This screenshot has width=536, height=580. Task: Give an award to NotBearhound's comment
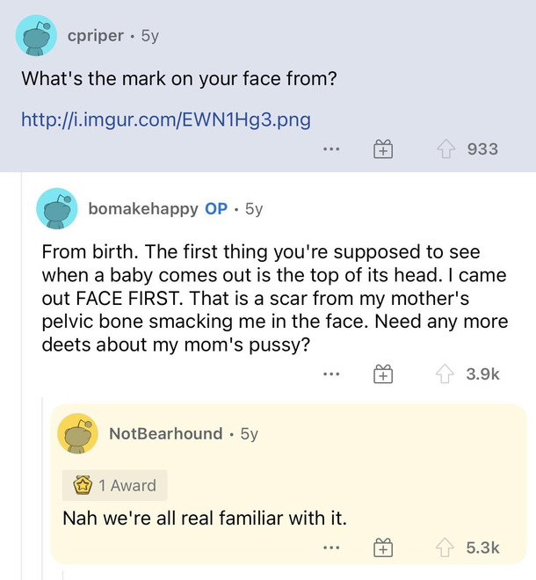383,547
